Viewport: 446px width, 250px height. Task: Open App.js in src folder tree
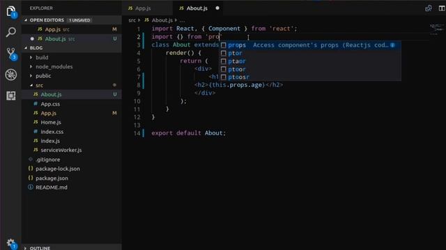point(72,113)
